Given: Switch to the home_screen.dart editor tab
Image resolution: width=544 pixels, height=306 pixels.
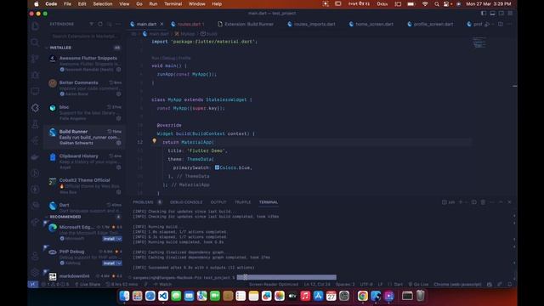Looking at the screenshot, I should pyautogui.click(x=371, y=24).
